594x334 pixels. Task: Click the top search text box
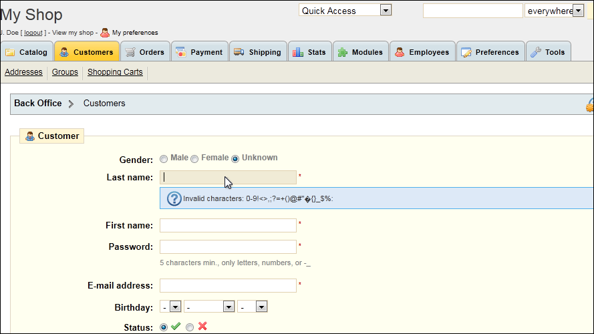(473, 11)
